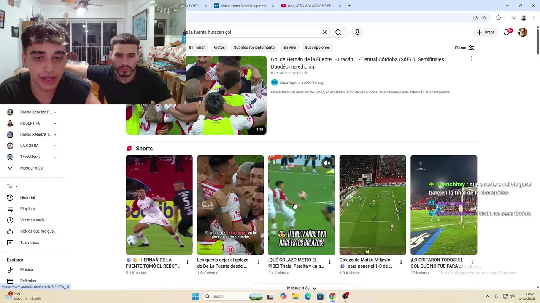The width and height of the screenshot is (540, 303).
Task: Open TheWillyrex subscription channel
Action: click(x=32, y=157)
